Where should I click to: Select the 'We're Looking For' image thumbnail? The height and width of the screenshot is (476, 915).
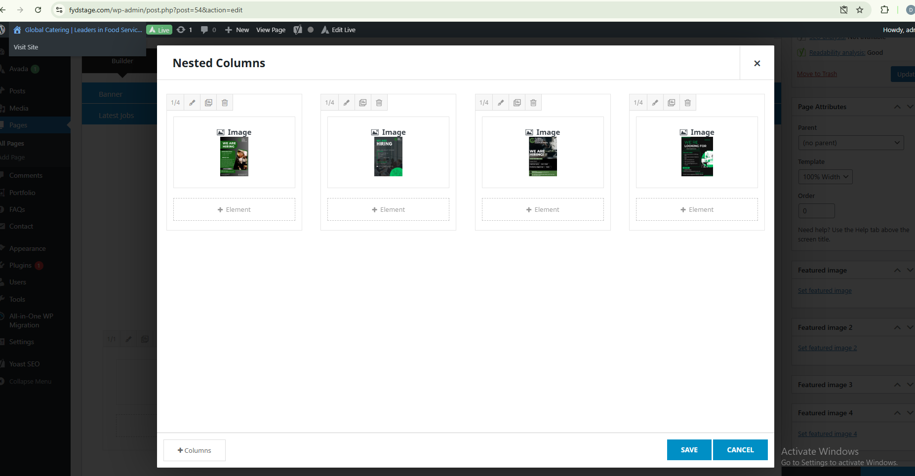click(x=697, y=157)
